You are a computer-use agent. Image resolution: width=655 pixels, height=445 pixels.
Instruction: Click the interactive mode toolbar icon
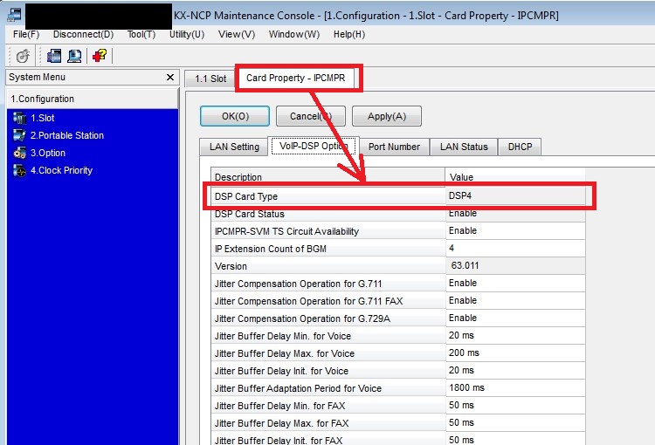pos(23,56)
